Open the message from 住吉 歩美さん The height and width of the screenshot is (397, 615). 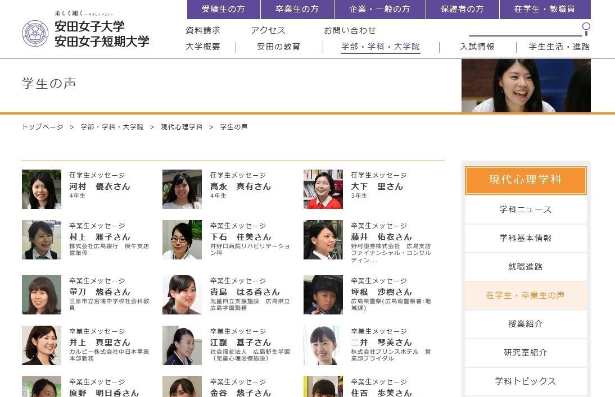(381, 393)
